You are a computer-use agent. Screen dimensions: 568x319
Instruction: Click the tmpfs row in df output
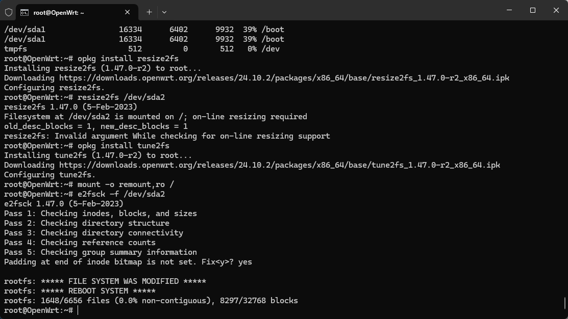[x=142, y=49]
